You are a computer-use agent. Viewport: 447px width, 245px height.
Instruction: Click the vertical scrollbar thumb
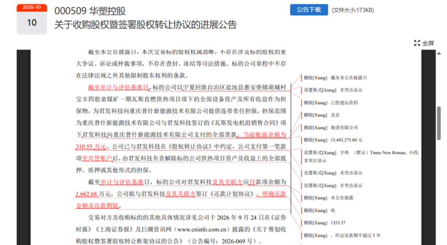pyautogui.click(x=439, y=123)
